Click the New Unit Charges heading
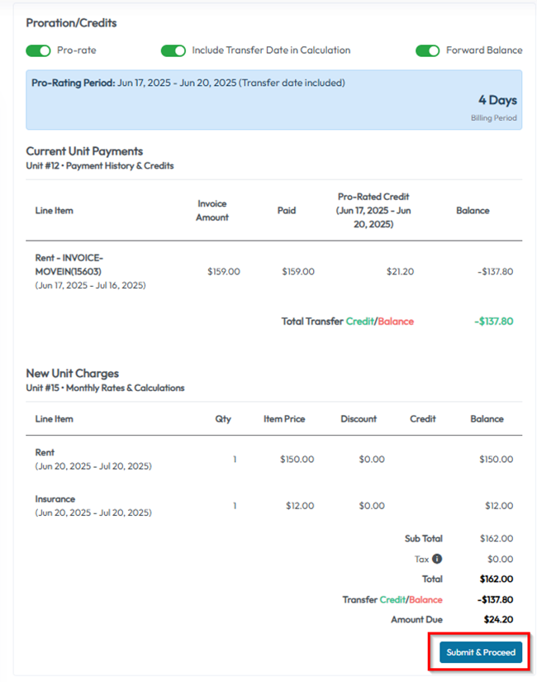This screenshot has width=537, height=682. [73, 374]
